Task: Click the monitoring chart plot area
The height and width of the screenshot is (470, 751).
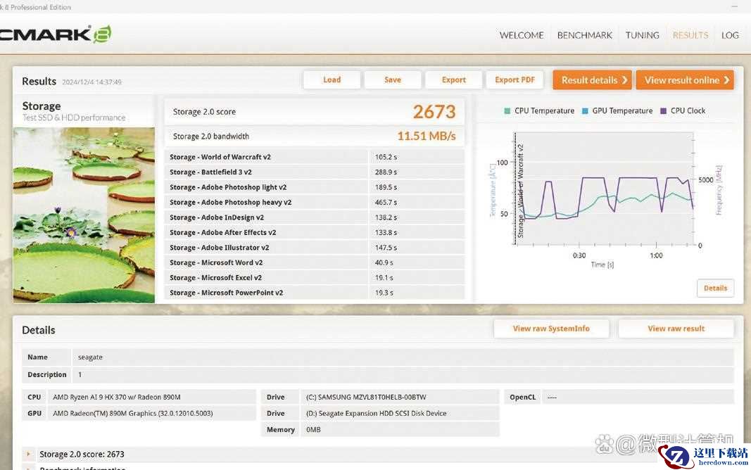Action: pyautogui.click(x=604, y=189)
